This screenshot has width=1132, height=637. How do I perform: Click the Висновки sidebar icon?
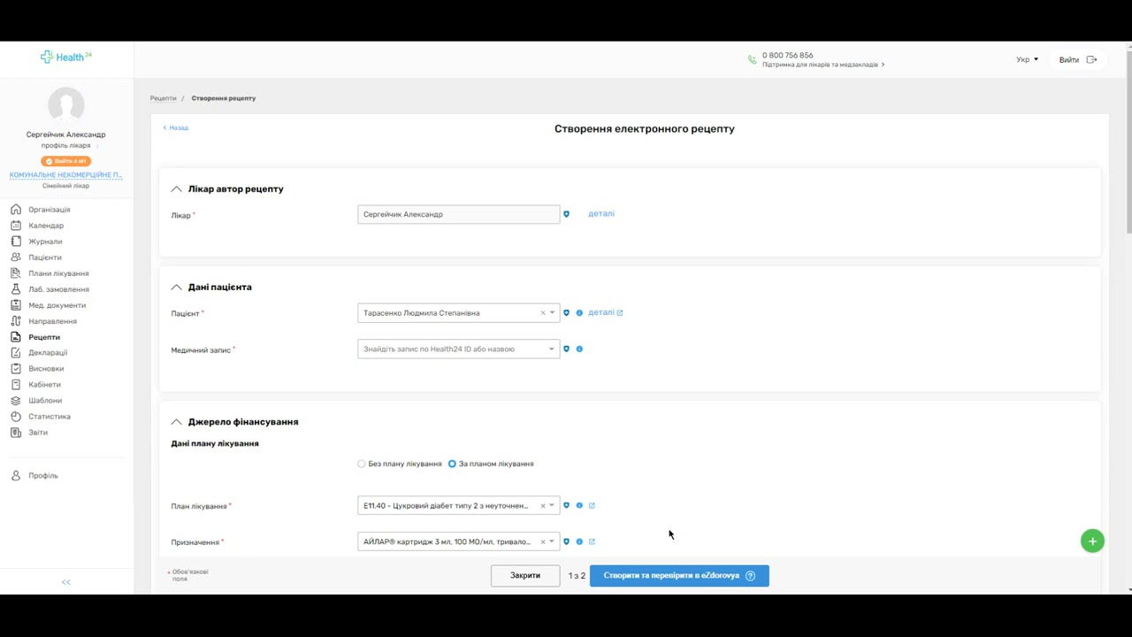16,368
